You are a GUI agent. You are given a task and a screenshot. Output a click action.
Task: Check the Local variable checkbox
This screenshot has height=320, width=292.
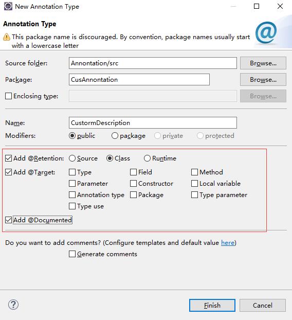click(x=194, y=184)
